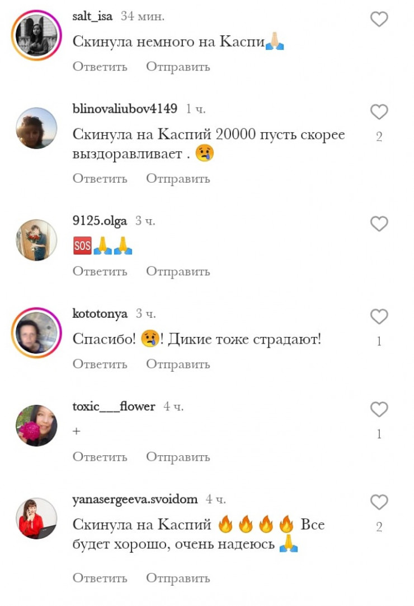Click Отправить under kototonya's comment

178,364
